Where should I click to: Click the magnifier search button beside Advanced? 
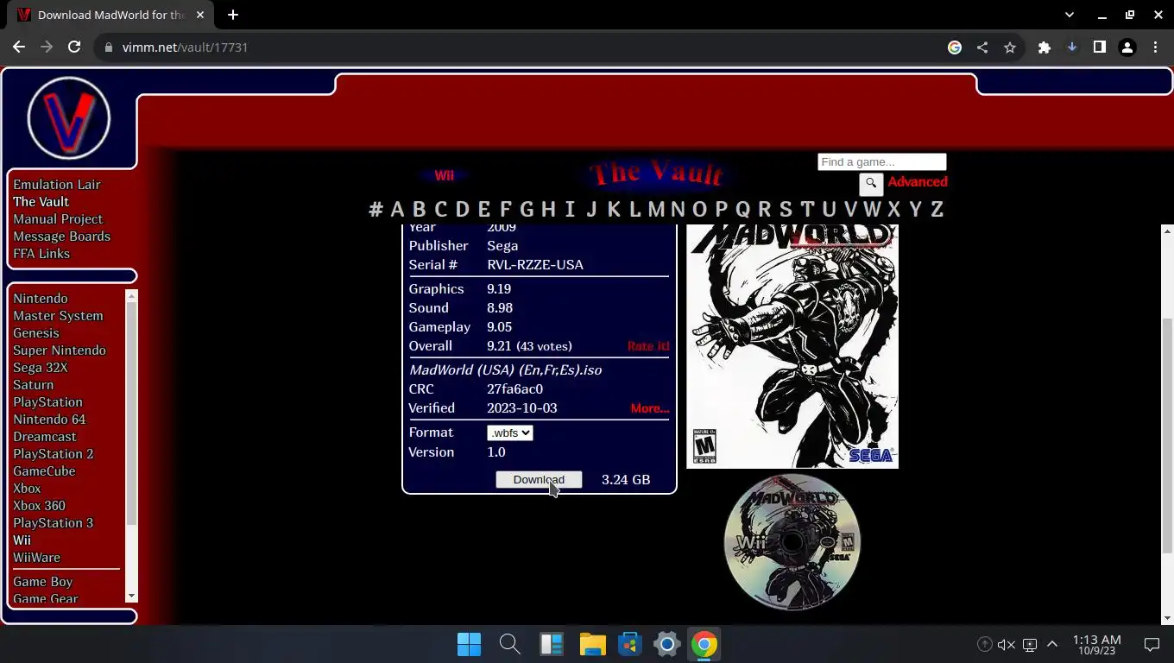coord(871,184)
